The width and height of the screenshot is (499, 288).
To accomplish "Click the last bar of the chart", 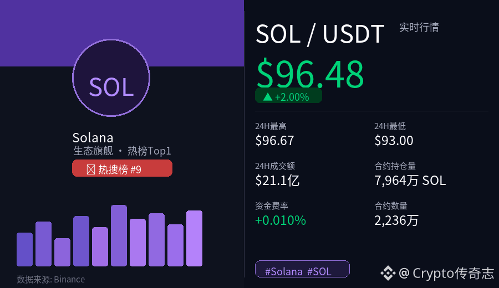I will tap(194, 238).
